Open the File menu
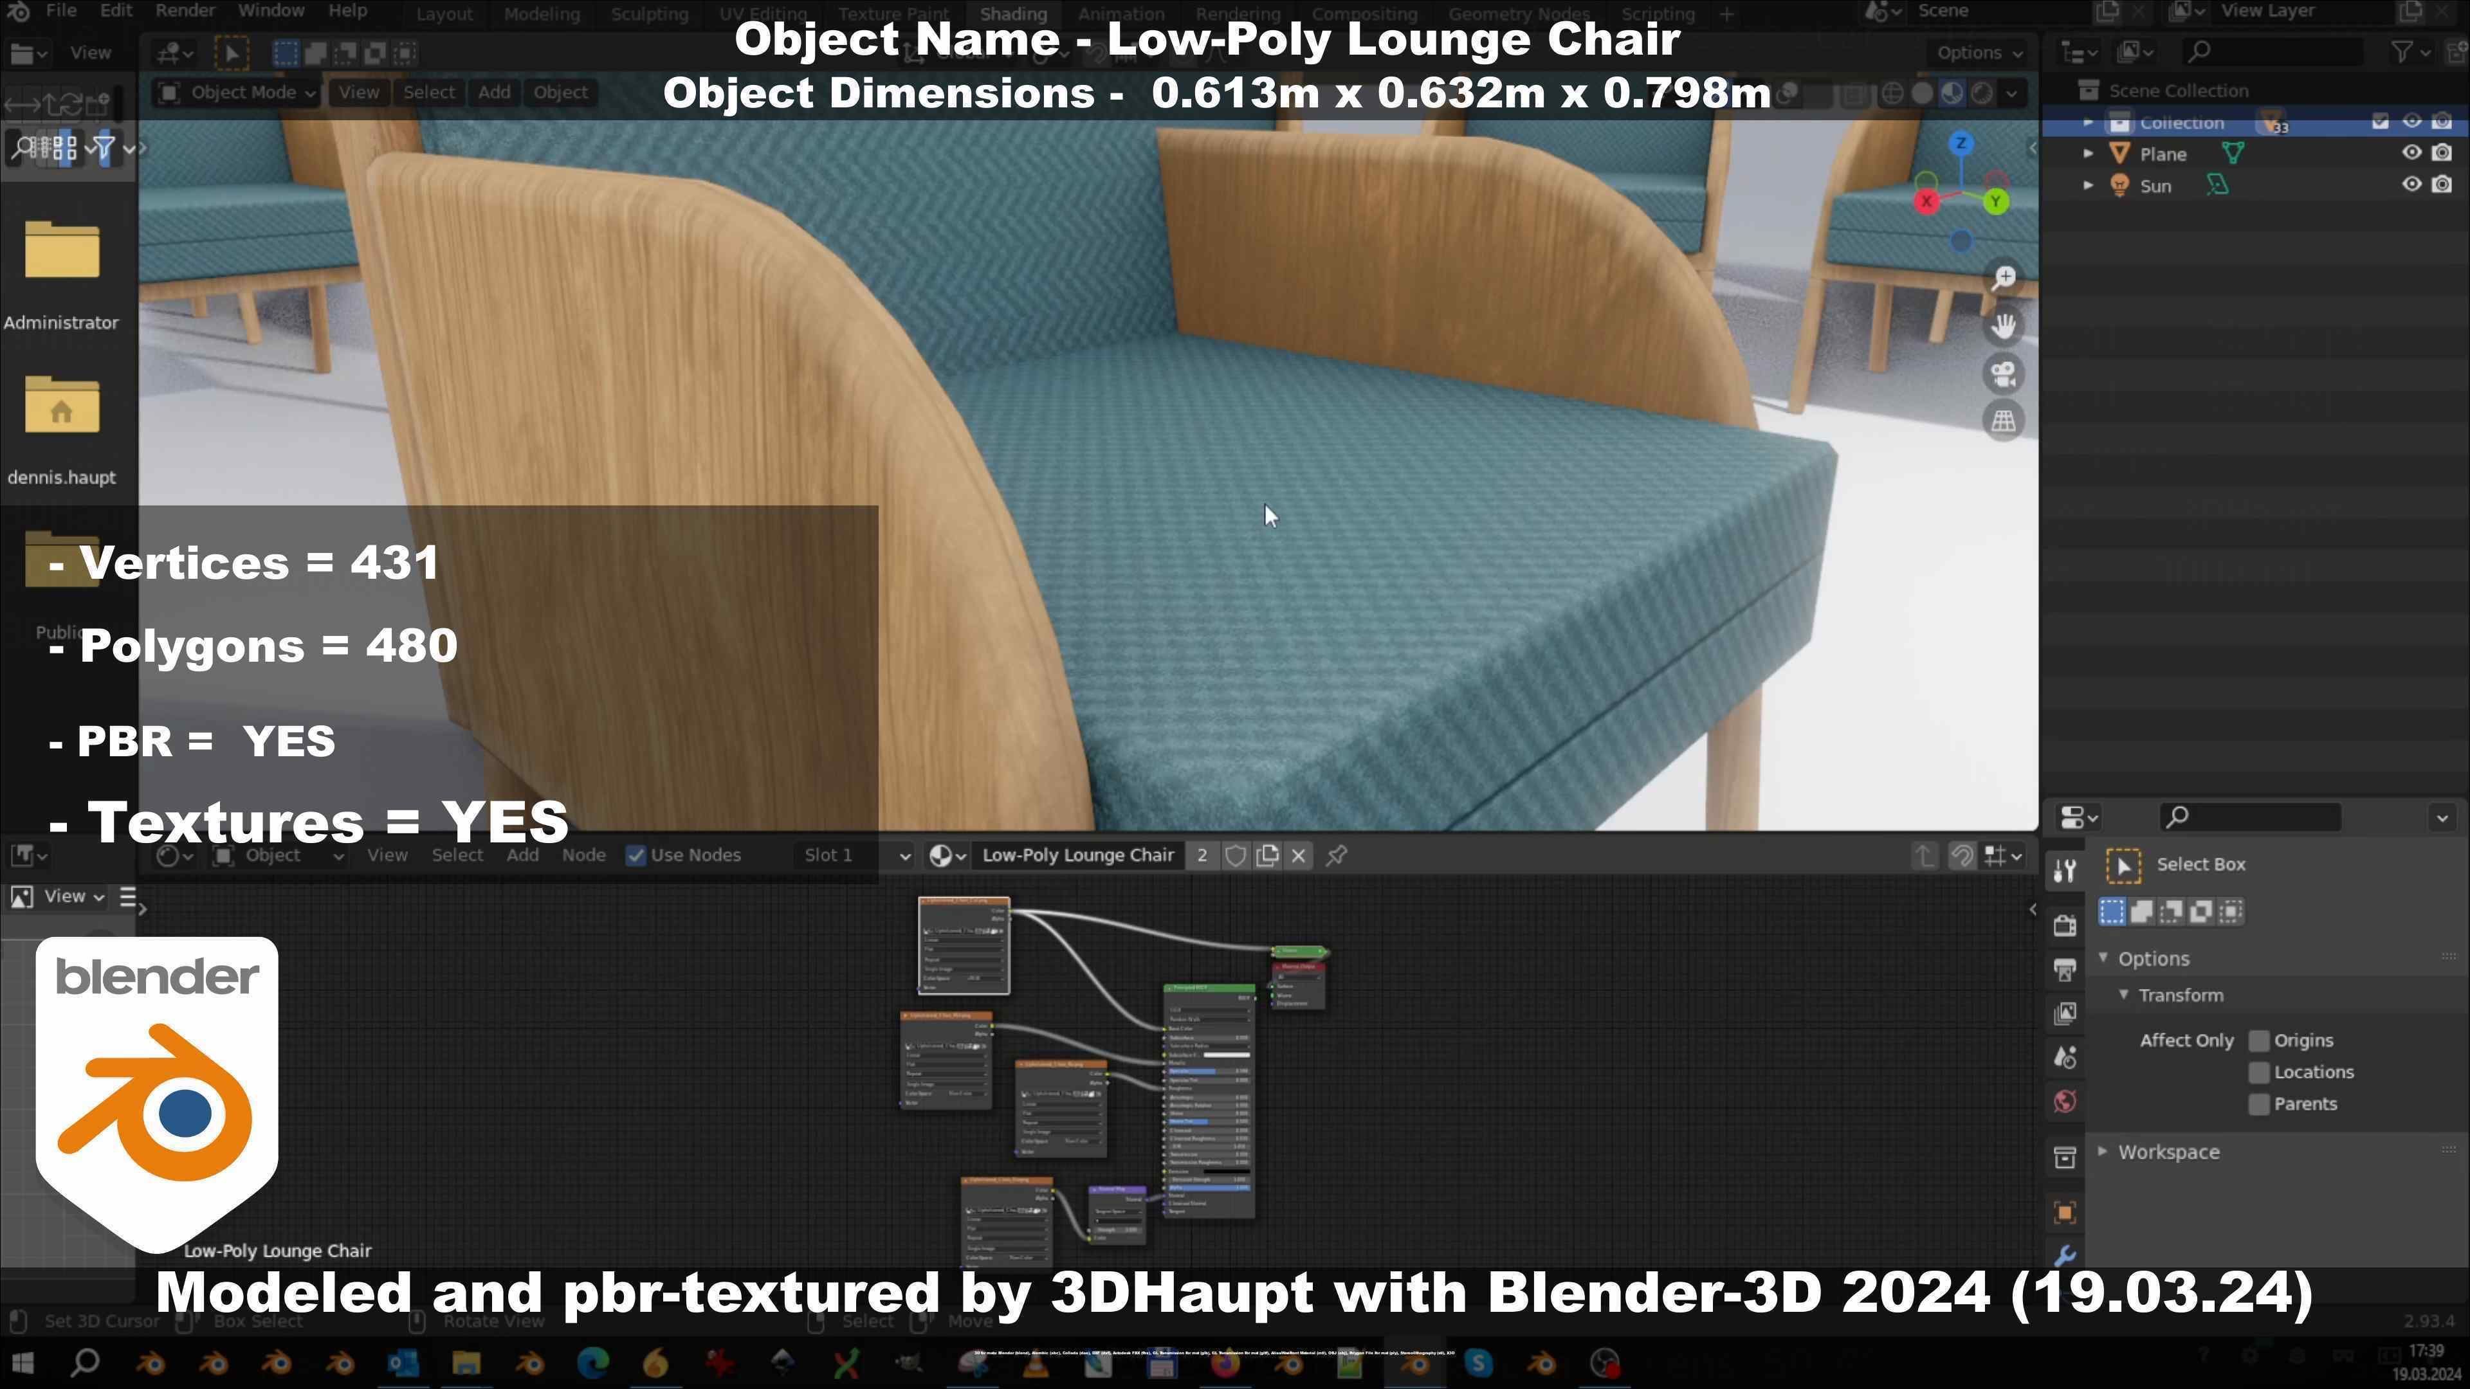 61,12
